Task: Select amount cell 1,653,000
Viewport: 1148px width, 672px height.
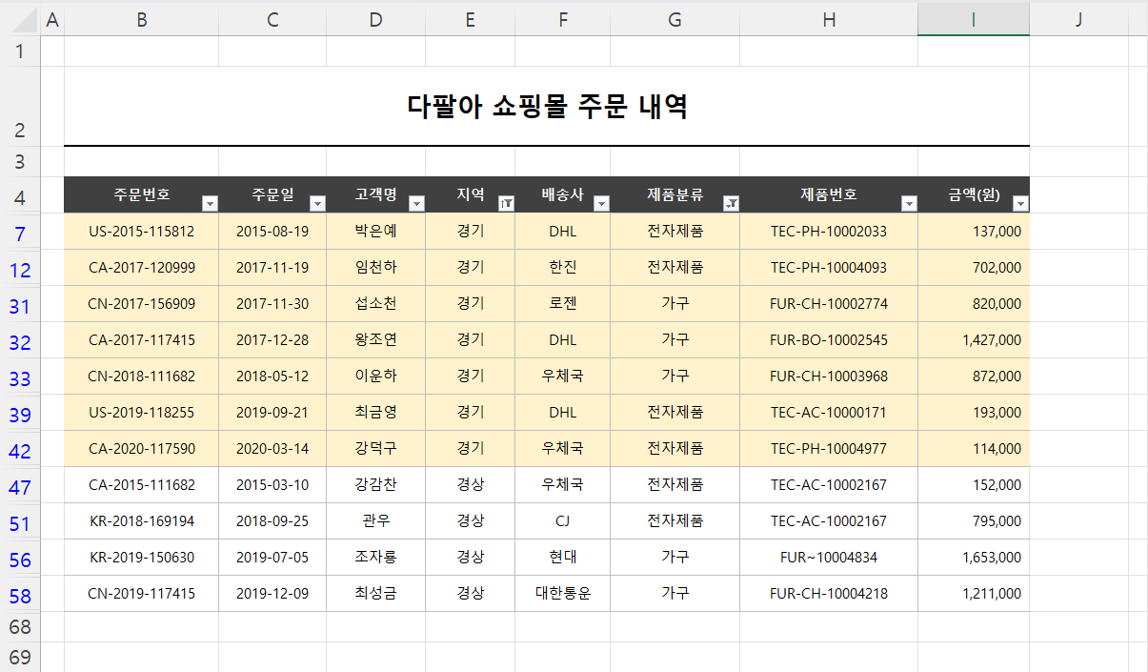Action: [974, 558]
